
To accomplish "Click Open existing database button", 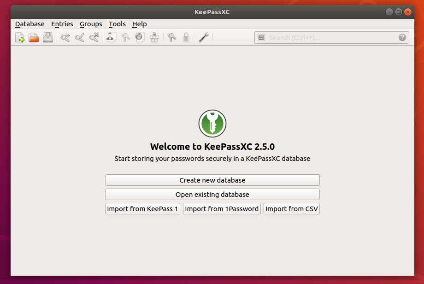I will (212, 195).
